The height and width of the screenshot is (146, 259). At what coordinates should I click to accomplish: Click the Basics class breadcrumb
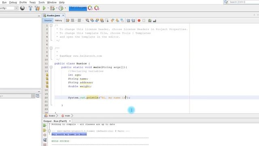50,116
